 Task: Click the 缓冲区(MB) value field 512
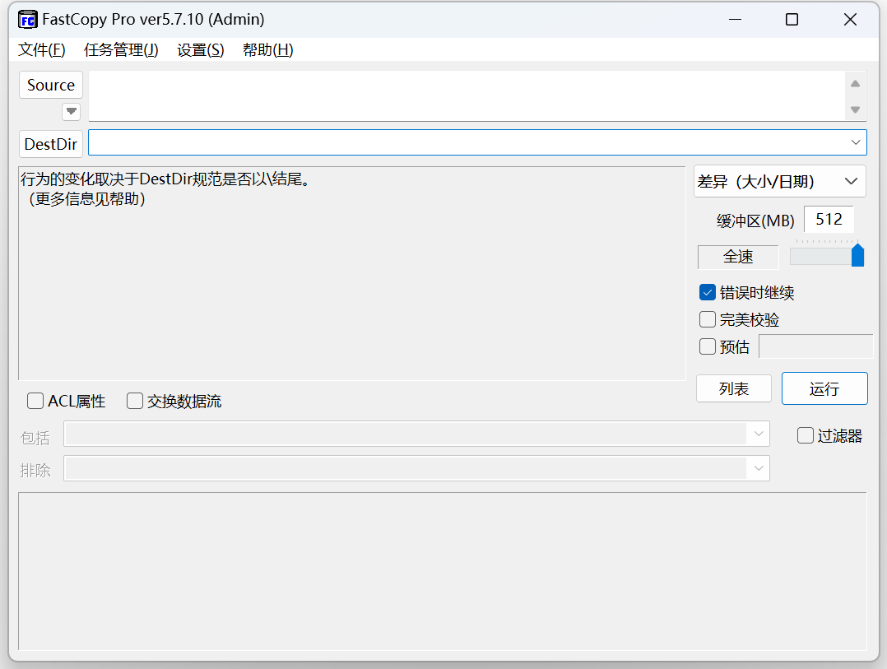[829, 220]
